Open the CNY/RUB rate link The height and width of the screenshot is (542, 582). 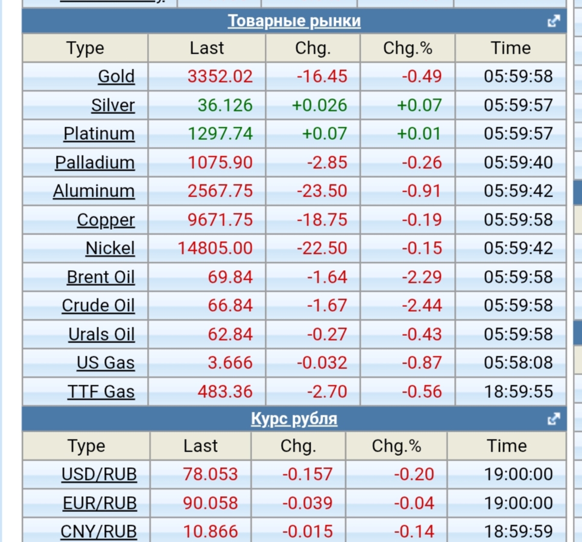pyautogui.click(x=98, y=532)
